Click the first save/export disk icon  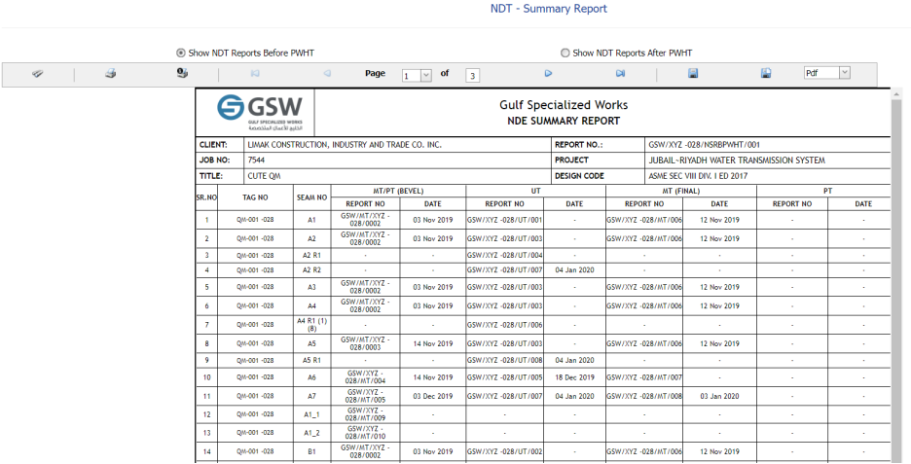pos(693,73)
